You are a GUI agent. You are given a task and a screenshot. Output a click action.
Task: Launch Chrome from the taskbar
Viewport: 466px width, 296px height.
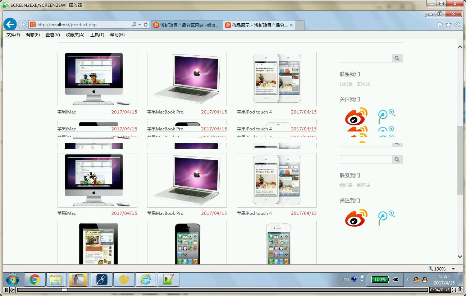[35, 279]
